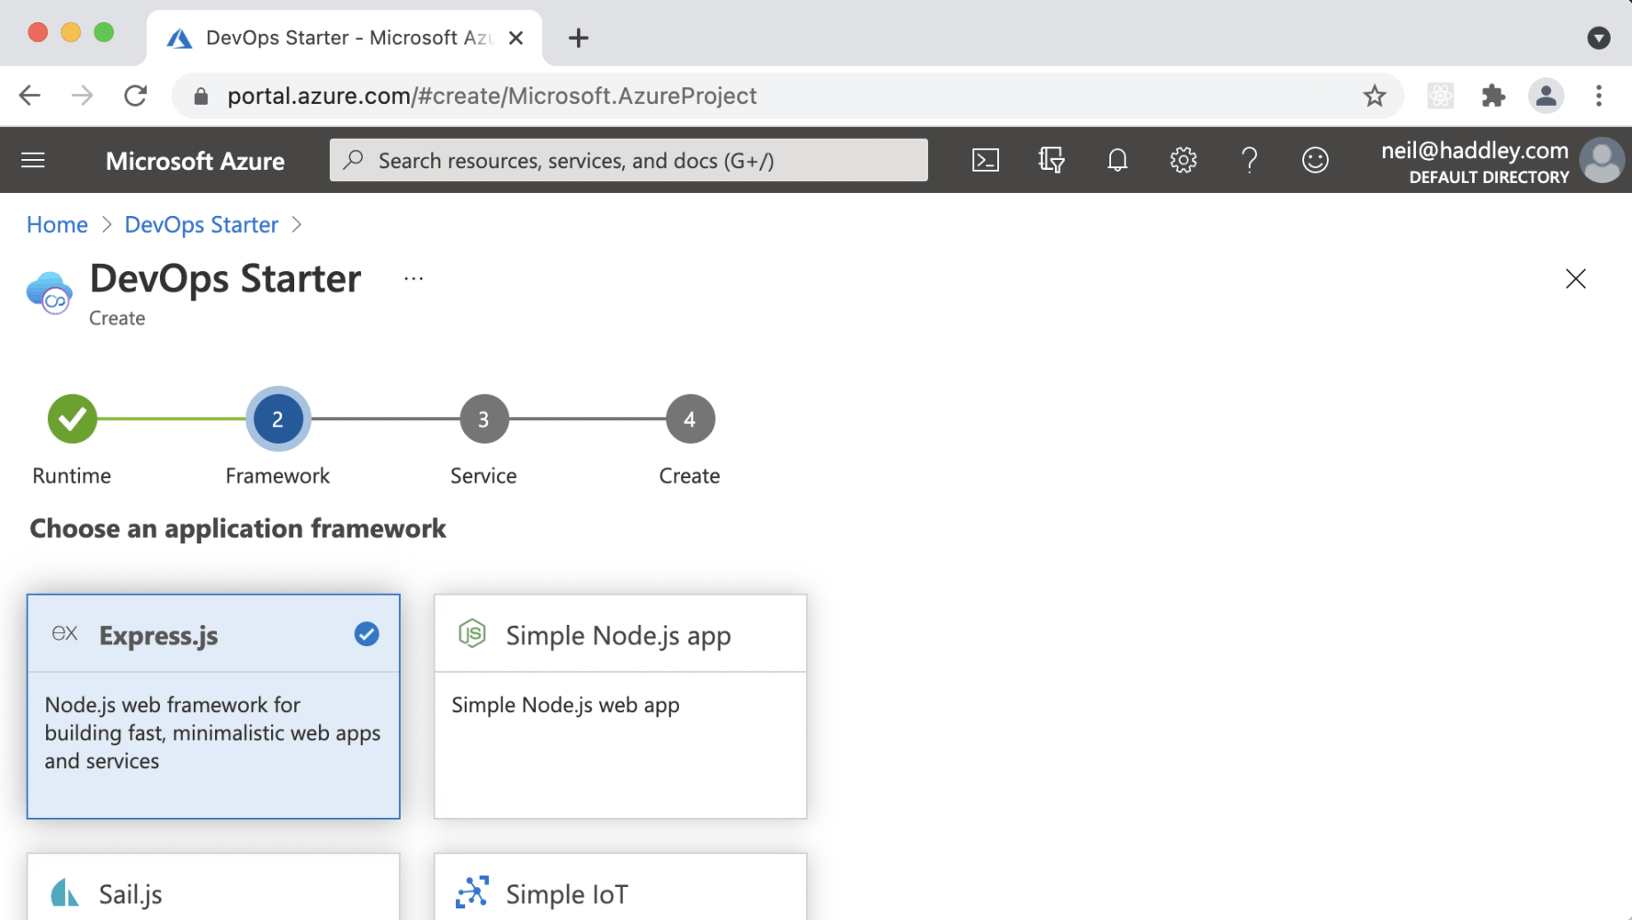The height and width of the screenshot is (920, 1632).
Task: Select the Express.js framework card
Action: click(213, 706)
